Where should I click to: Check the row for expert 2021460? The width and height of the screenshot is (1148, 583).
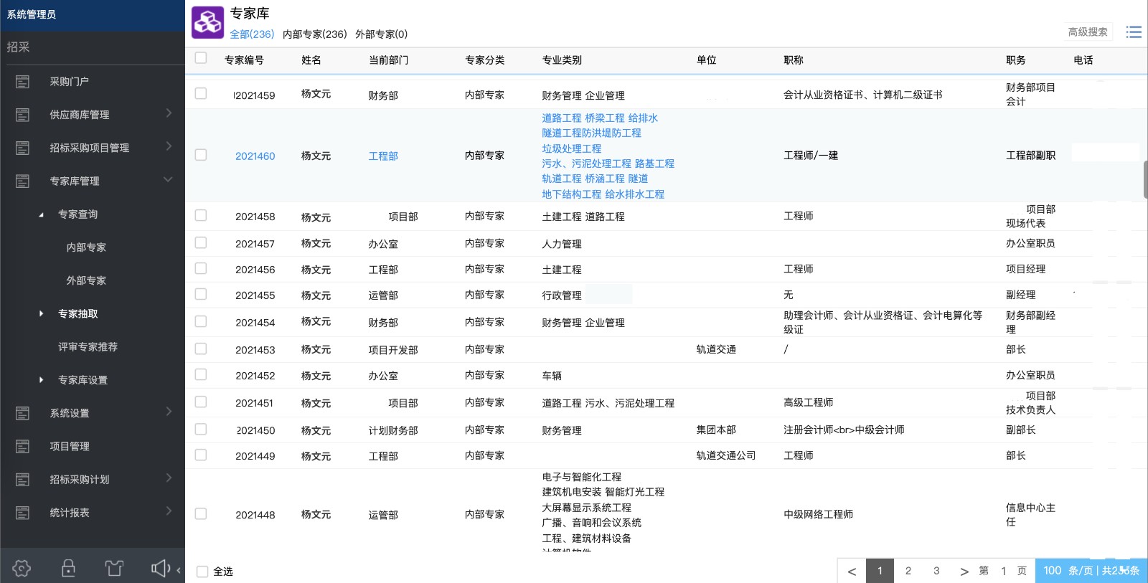point(201,155)
